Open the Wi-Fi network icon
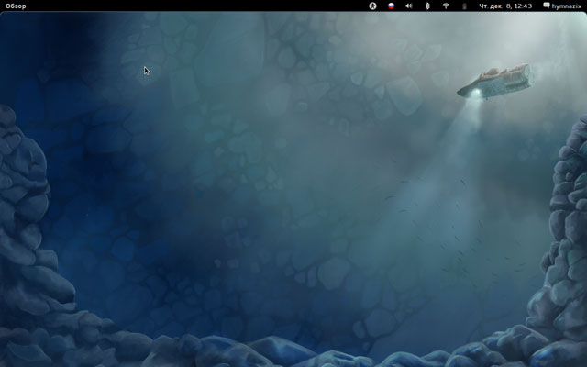587x367 pixels. pyautogui.click(x=446, y=6)
